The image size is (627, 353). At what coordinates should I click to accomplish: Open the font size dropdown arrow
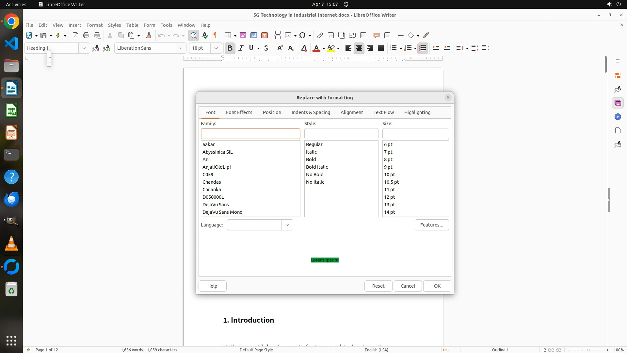pyautogui.click(x=216, y=48)
